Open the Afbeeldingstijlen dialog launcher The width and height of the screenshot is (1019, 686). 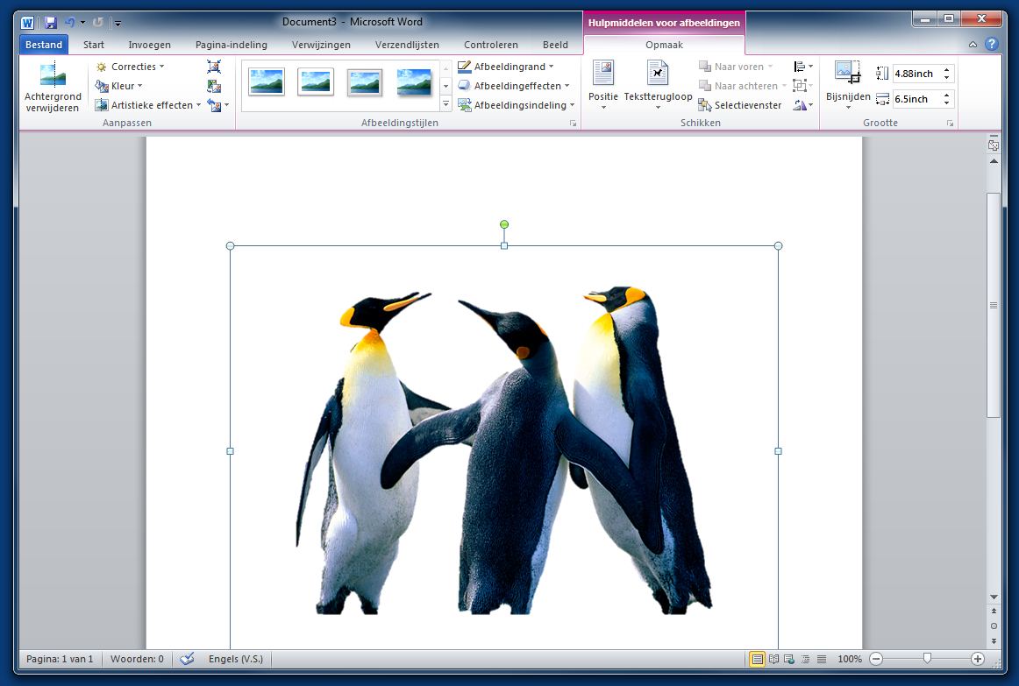point(574,124)
